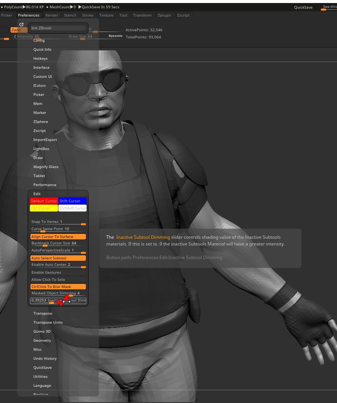Toggle Align Cursor To Surface

pyautogui.click(x=58, y=237)
